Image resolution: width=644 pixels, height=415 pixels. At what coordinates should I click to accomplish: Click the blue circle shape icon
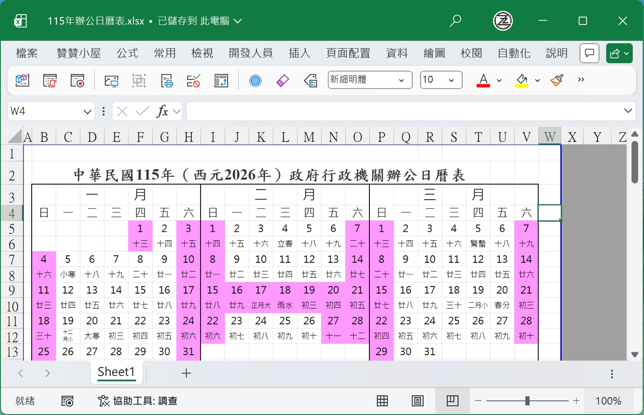[255, 81]
